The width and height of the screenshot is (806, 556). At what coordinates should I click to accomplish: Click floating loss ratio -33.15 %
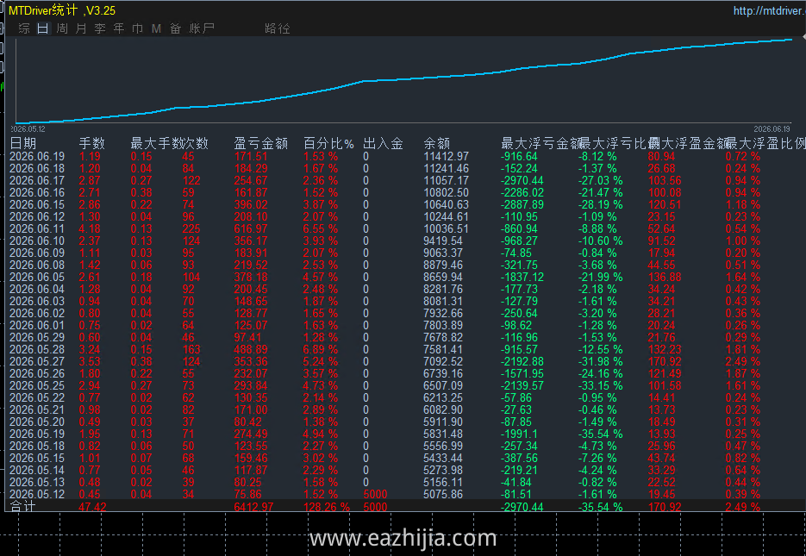click(600, 386)
